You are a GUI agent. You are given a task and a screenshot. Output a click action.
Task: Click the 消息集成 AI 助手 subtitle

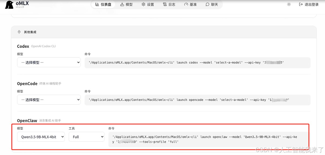[x=50, y=120]
